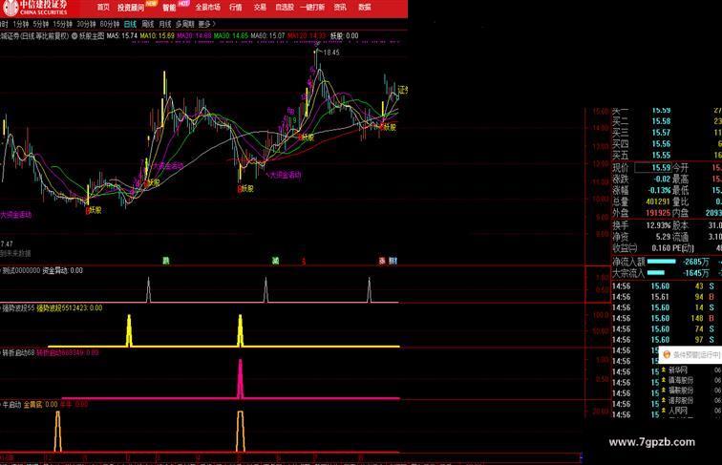
Task: Click the 净流入额 cyan bar
Action: (661, 262)
